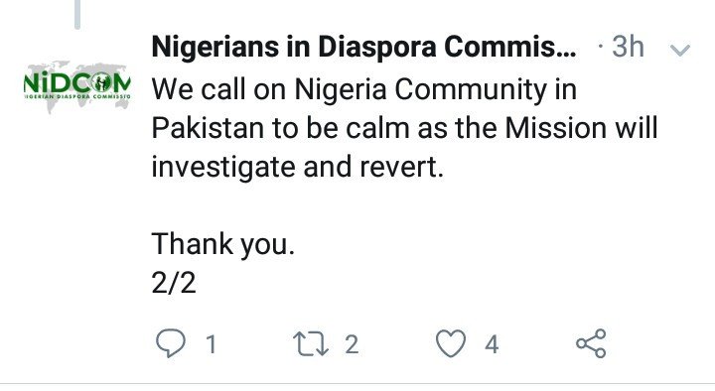Click the retweet count number 2

pyautogui.click(x=352, y=344)
